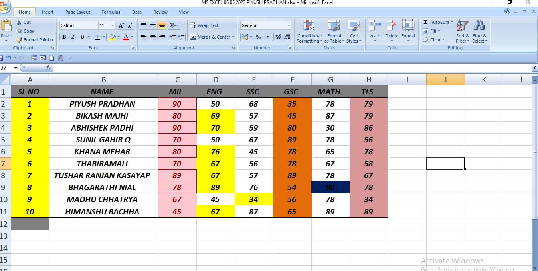The width and height of the screenshot is (538, 271).
Task: Switch to the Formulas tab
Action: (x=111, y=12)
